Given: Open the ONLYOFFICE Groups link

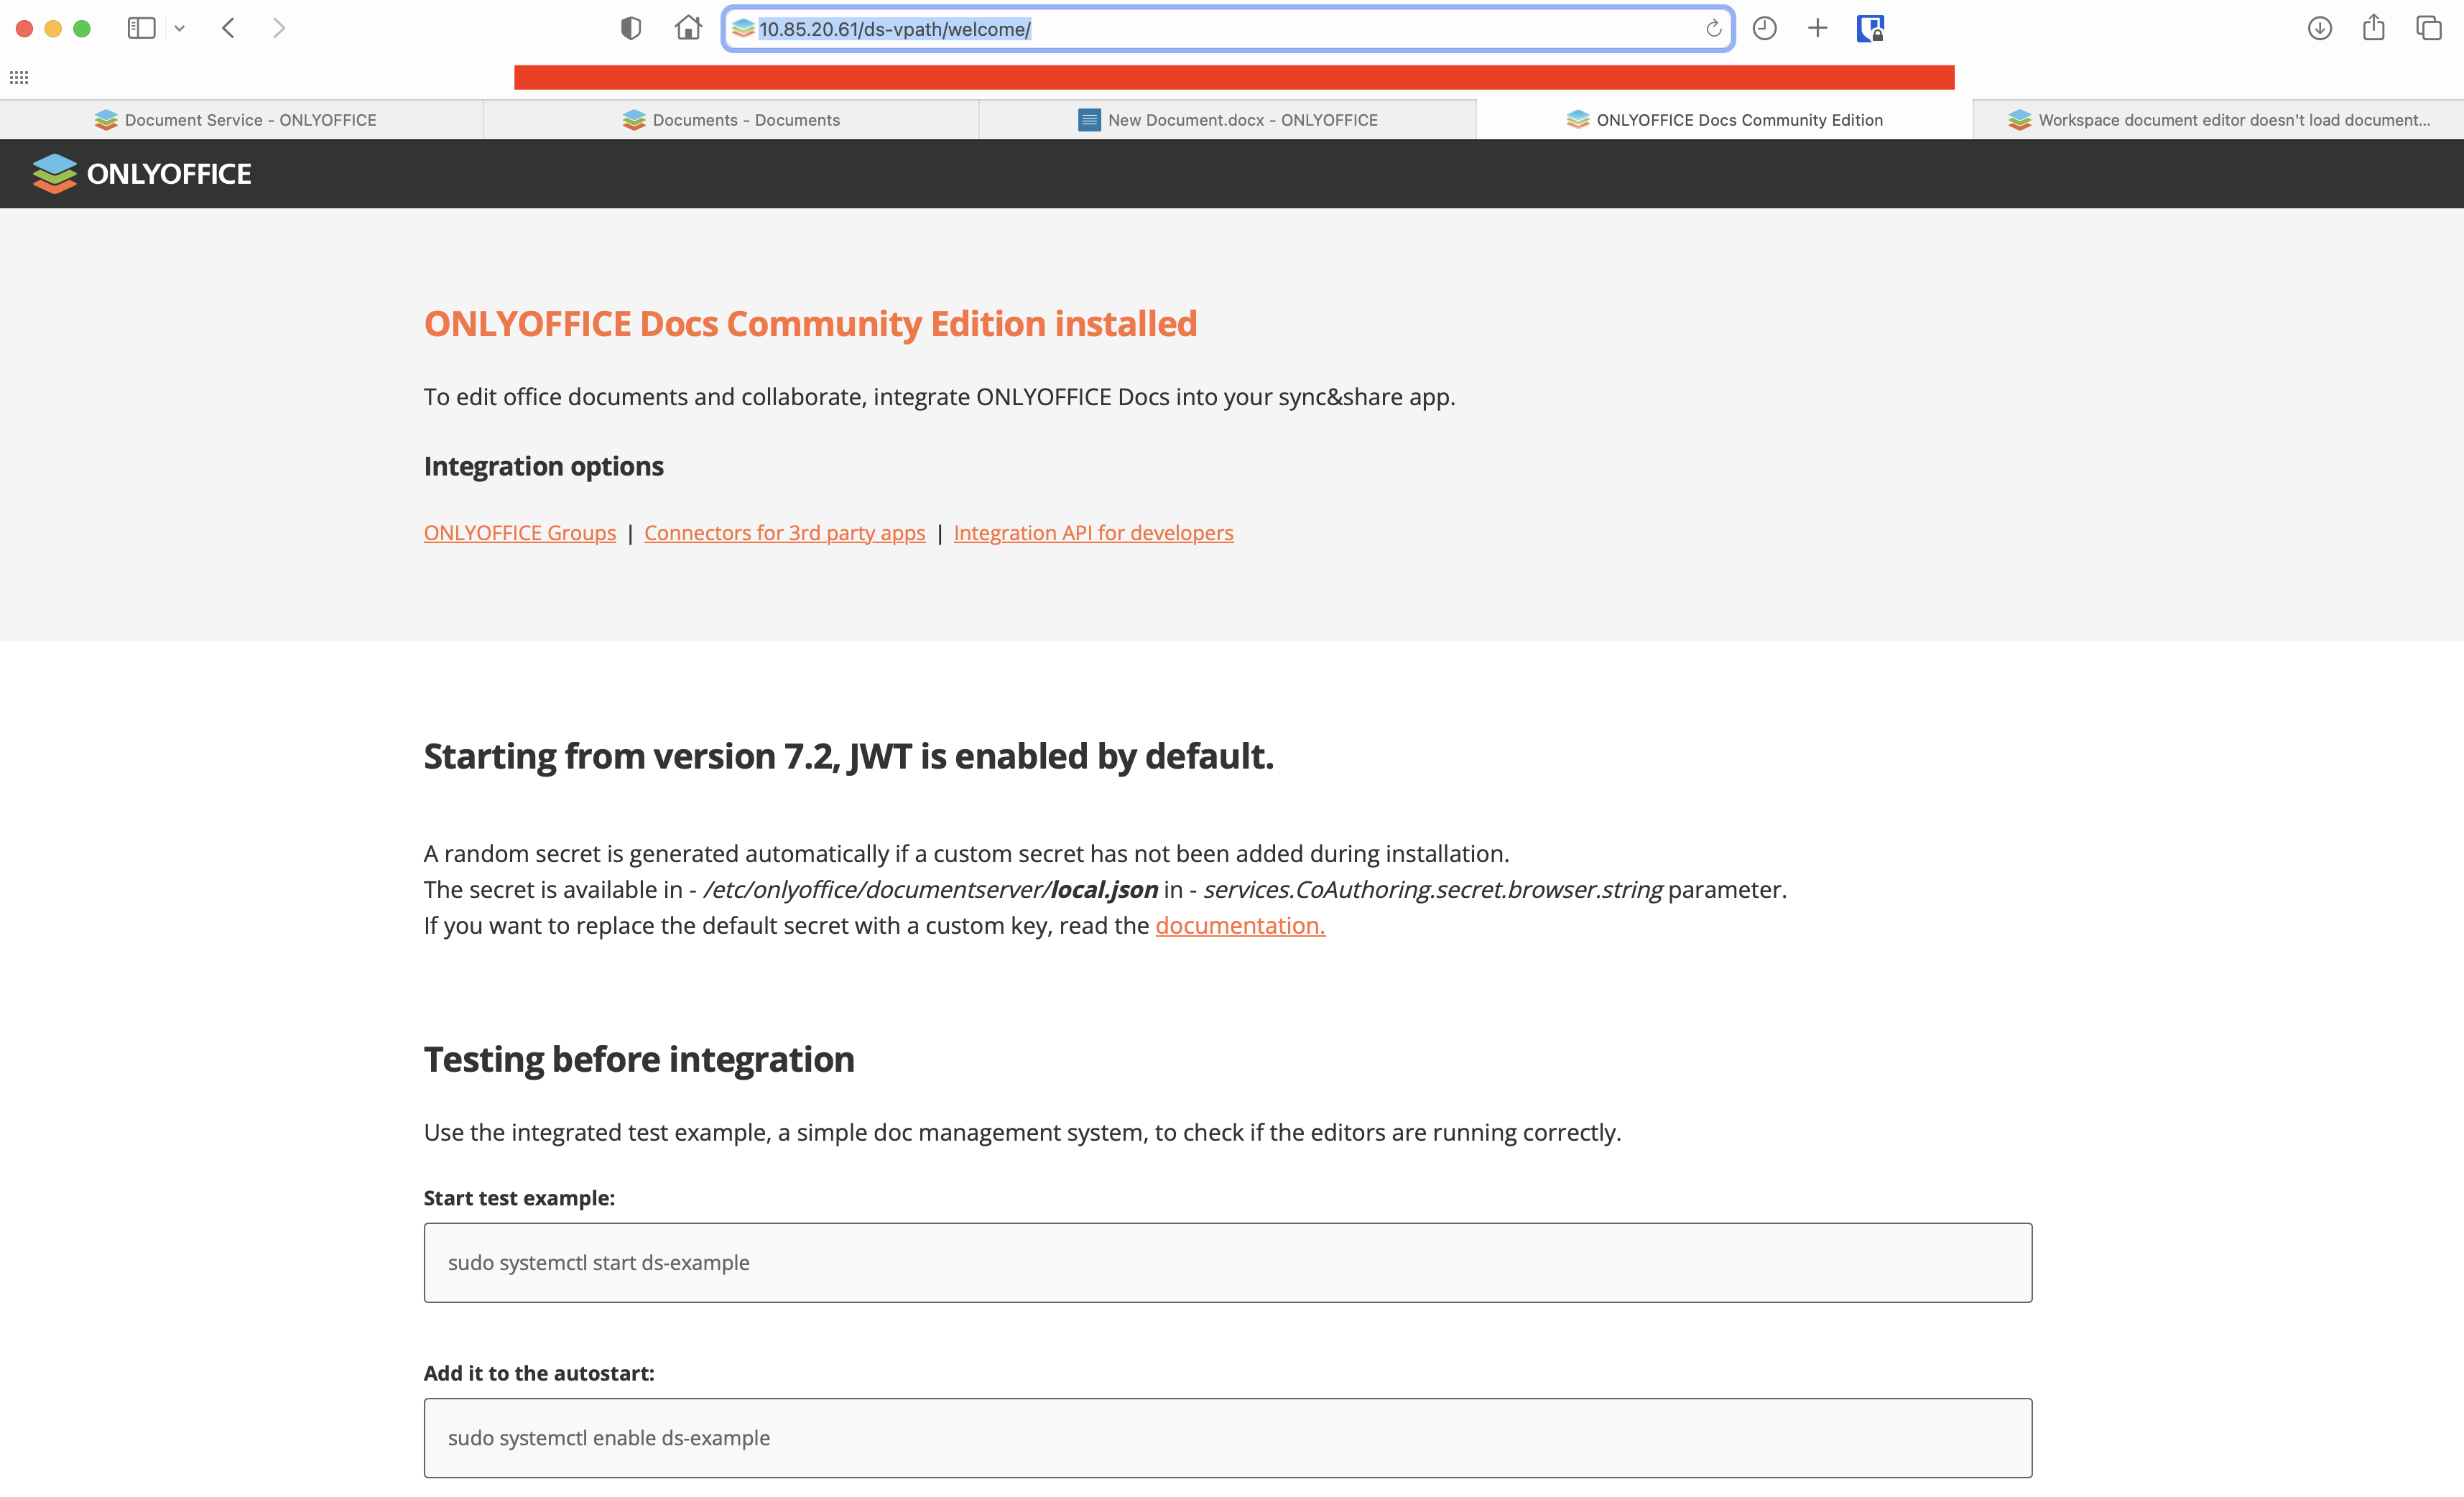Looking at the screenshot, I should pyautogui.click(x=520, y=533).
